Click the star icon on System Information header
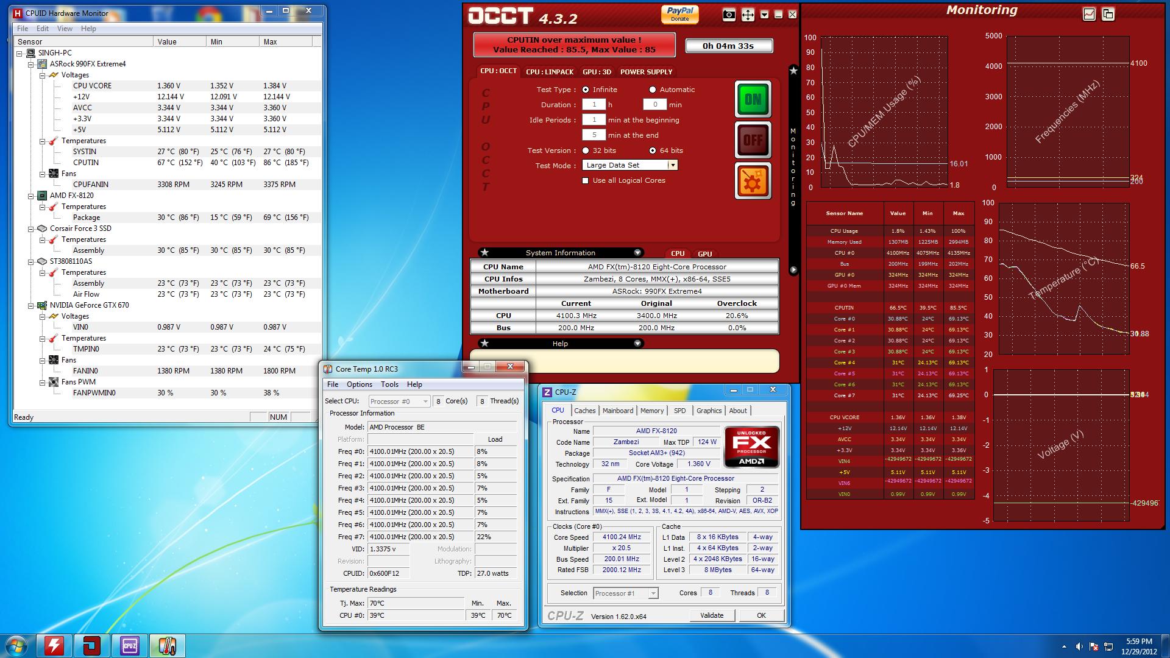1170x658 pixels. (x=484, y=252)
